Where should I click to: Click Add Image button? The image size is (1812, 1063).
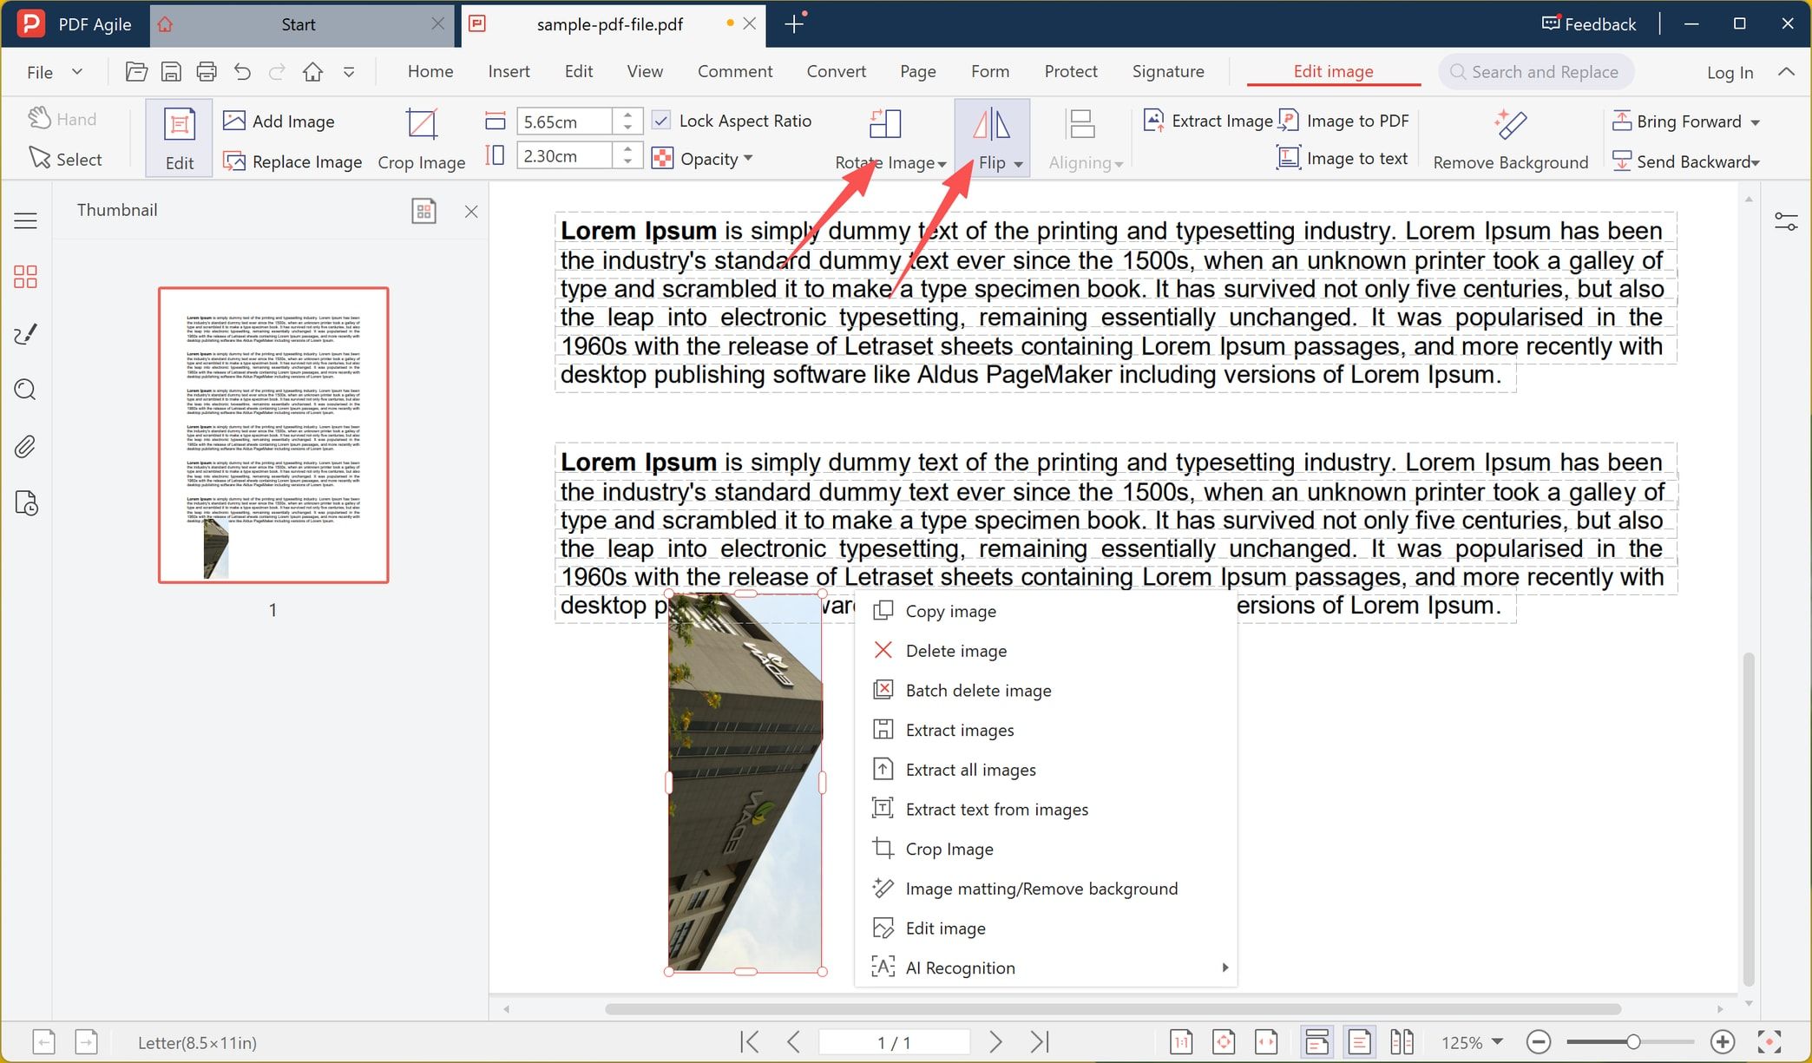[279, 121]
